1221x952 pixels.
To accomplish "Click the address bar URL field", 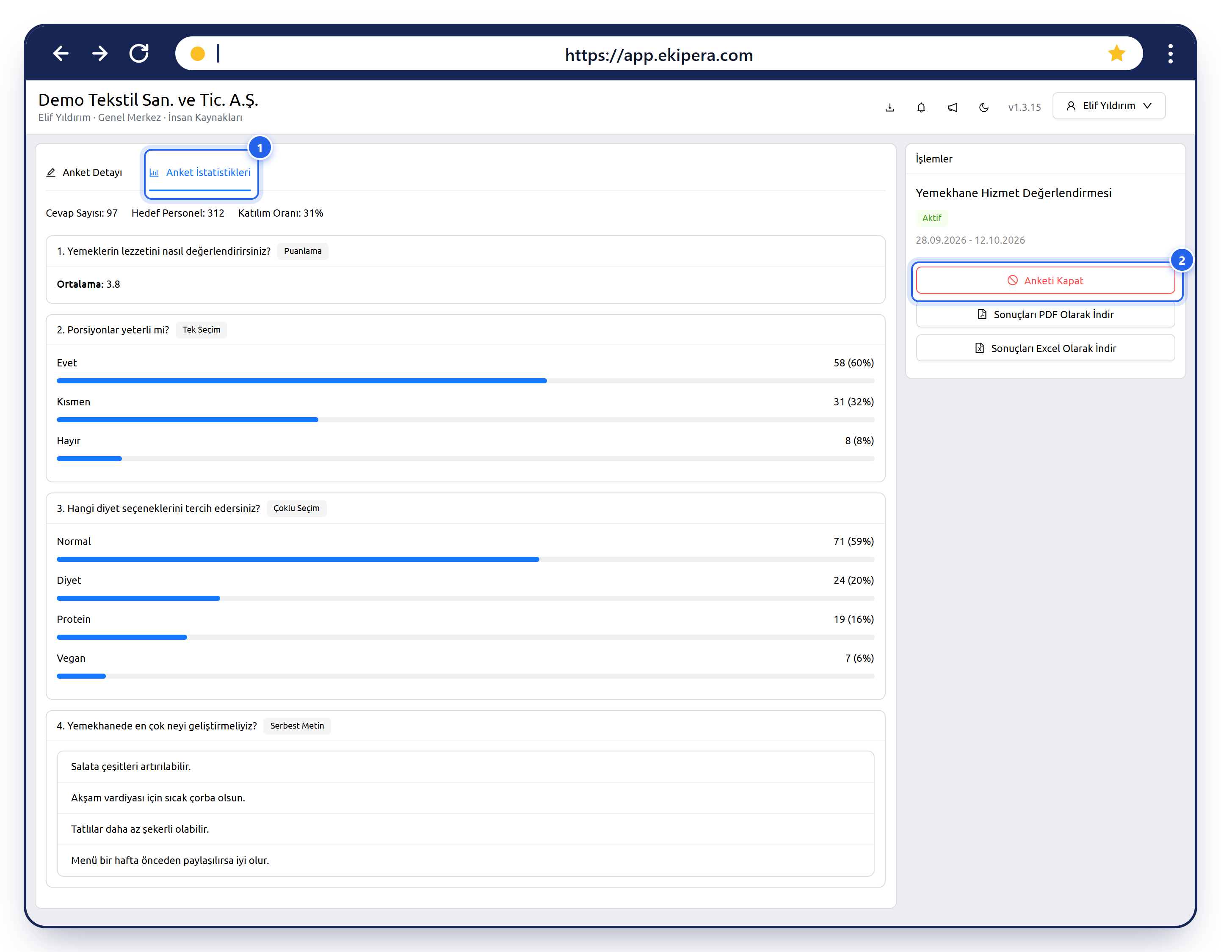I will [x=659, y=54].
